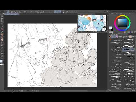Toggle the highlighted snap buttons in command bar
This screenshot has height=102, width=136.
(58, 12)
